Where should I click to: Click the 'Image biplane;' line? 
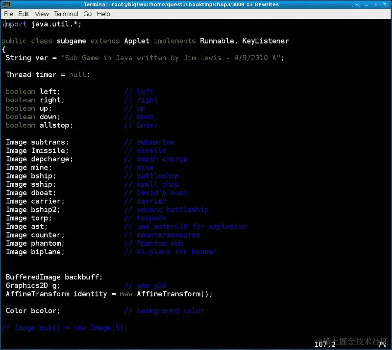point(35,252)
